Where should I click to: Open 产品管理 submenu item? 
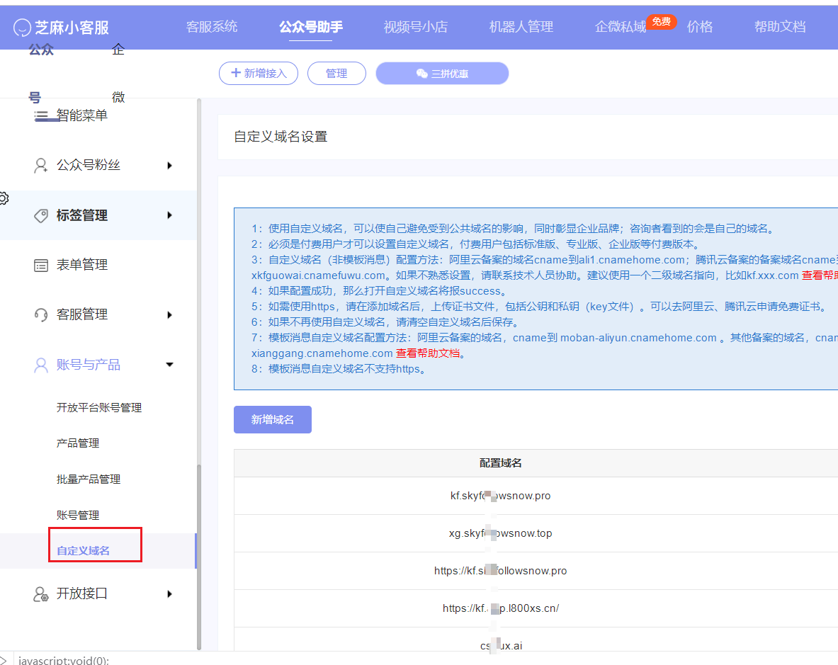(78, 443)
